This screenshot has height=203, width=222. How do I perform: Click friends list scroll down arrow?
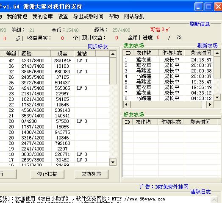click(x=113, y=162)
